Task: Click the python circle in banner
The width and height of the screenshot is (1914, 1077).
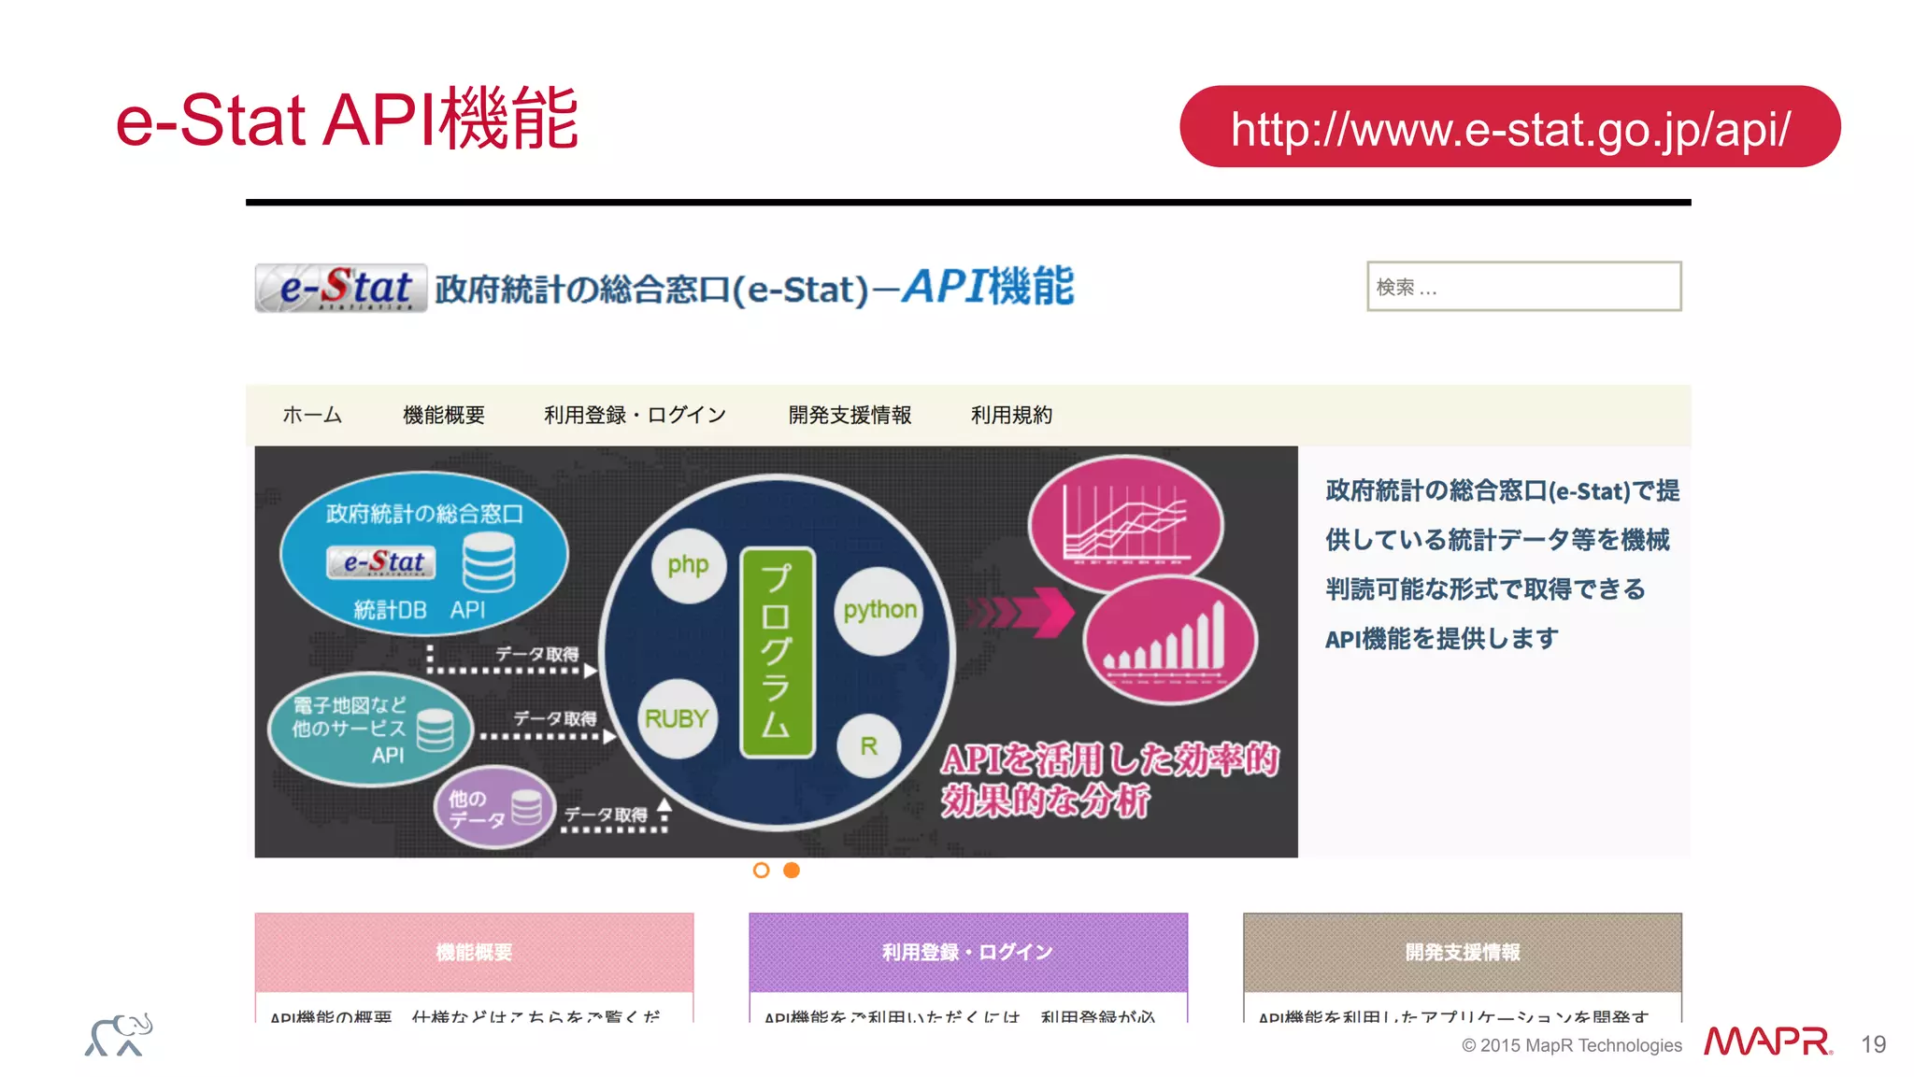Action: [879, 610]
